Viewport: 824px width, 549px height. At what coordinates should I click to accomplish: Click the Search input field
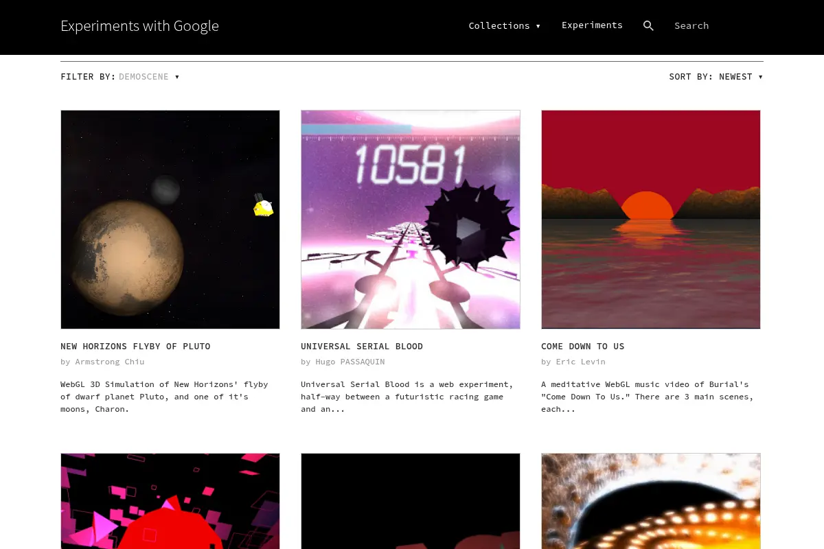pos(716,25)
